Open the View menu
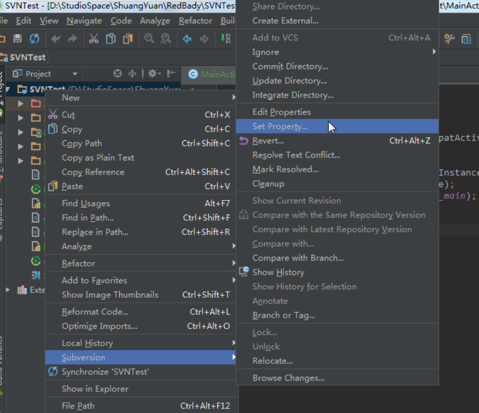 49,21
